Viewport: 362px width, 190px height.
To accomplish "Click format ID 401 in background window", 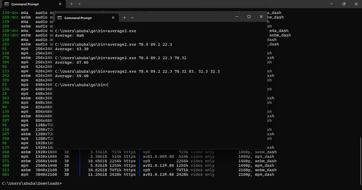I will [x=5, y=174].
